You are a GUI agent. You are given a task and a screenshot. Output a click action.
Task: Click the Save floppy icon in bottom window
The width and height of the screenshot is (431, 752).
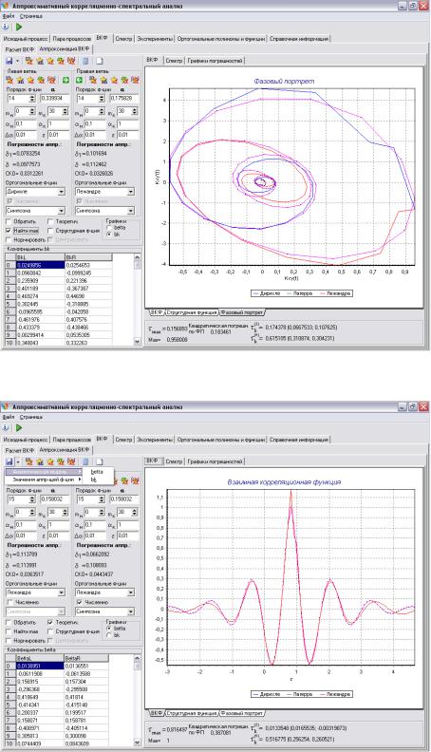(x=9, y=461)
